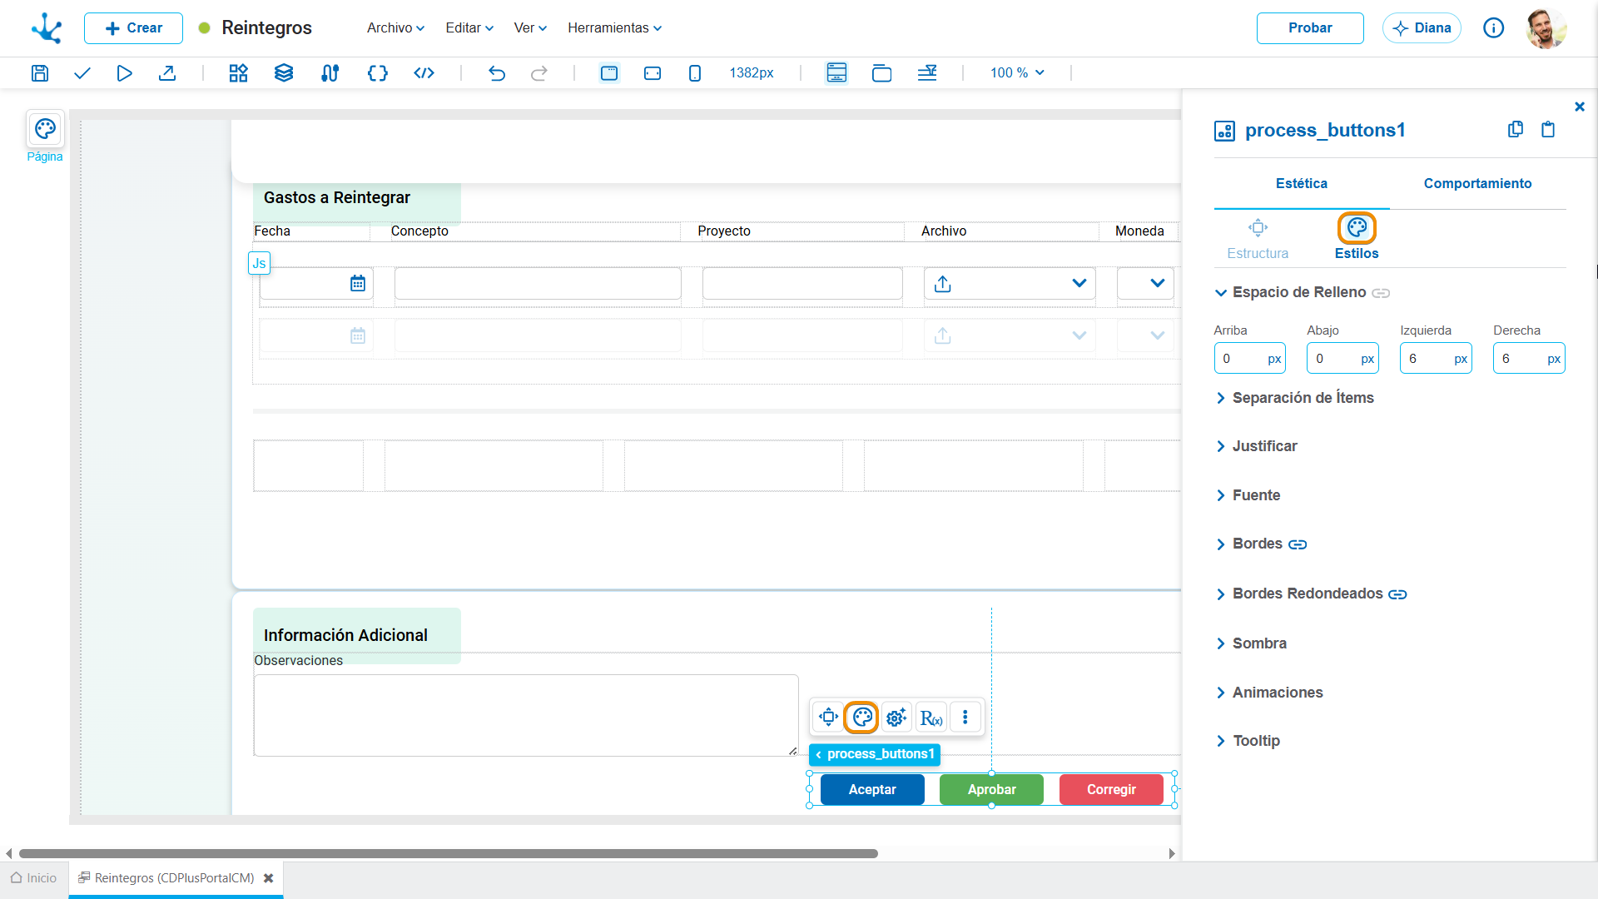Screen dimensions: 1598x899
Task: Select the mobile device view icon
Action: (x=695, y=73)
